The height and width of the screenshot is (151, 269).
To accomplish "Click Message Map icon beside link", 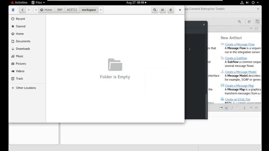I will tap(222, 85).
